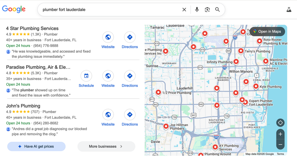The width and height of the screenshot is (297, 163).
Task: Select AY Plumbing Services map pin
Action: (x=215, y=147)
